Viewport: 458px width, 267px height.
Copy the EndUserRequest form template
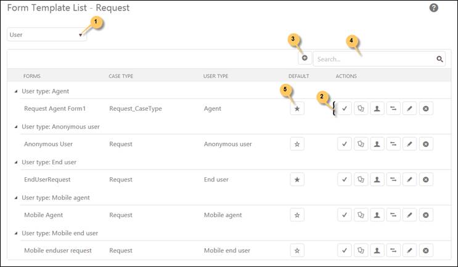(x=361, y=180)
